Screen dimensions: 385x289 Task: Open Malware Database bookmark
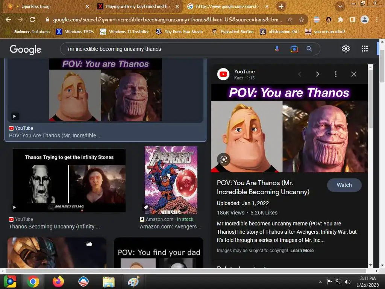[32, 32]
